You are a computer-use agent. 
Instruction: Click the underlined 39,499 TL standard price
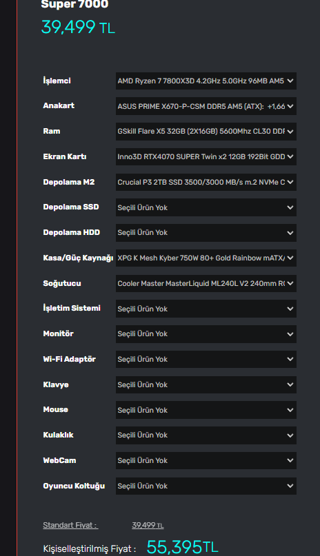tap(148, 525)
